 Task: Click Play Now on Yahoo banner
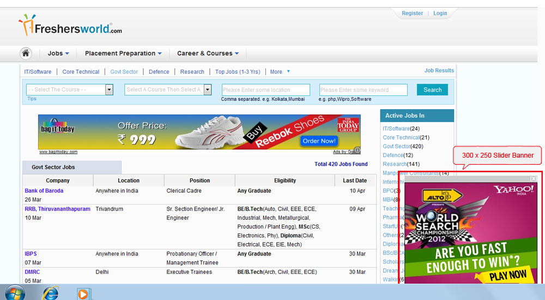click(508, 275)
